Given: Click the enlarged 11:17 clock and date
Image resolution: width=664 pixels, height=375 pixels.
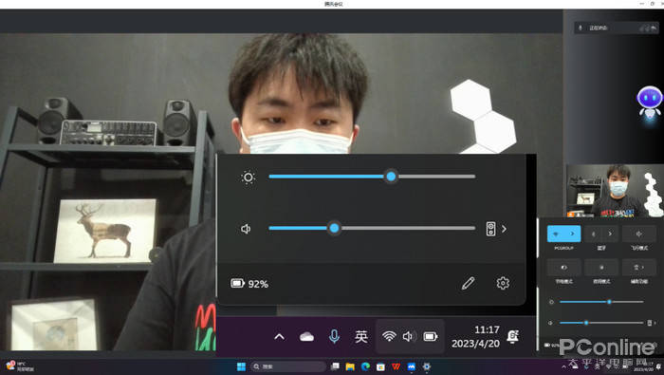Looking at the screenshot, I should pyautogui.click(x=475, y=336).
